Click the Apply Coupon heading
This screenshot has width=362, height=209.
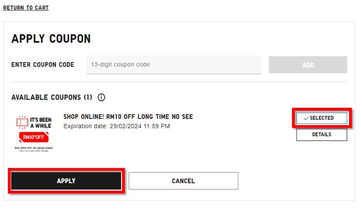pos(51,39)
